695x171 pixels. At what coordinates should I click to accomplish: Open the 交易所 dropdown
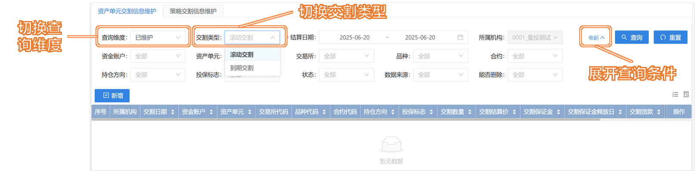[x=346, y=56]
